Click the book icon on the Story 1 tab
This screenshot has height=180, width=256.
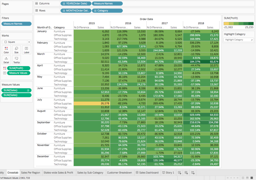point(163,173)
